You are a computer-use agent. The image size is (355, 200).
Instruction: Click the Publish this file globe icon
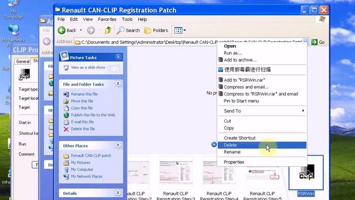click(x=66, y=115)
